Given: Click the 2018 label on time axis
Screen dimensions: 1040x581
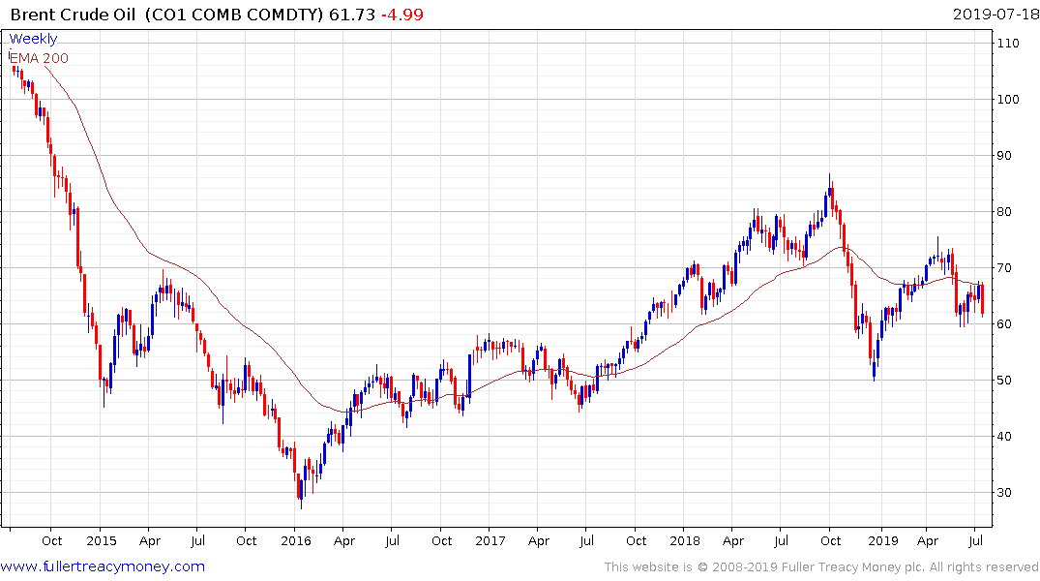Looking at the screenshot, I should click(x=685, y=540).
